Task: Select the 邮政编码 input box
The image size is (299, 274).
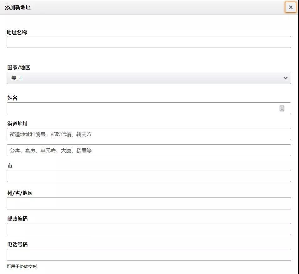Action: click(x=149, y=229)
